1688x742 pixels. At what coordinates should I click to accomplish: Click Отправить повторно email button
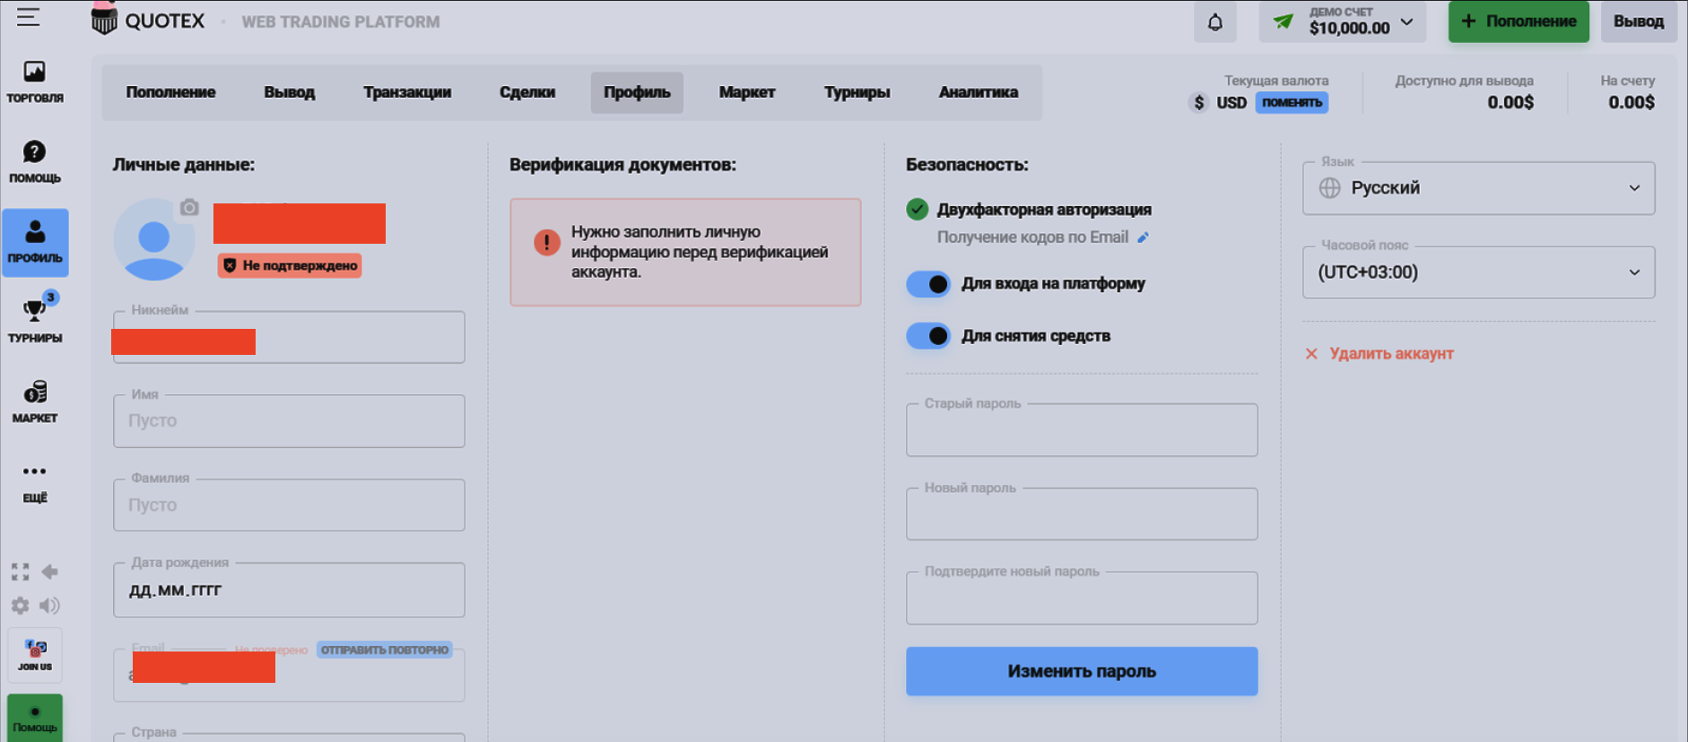385,650
